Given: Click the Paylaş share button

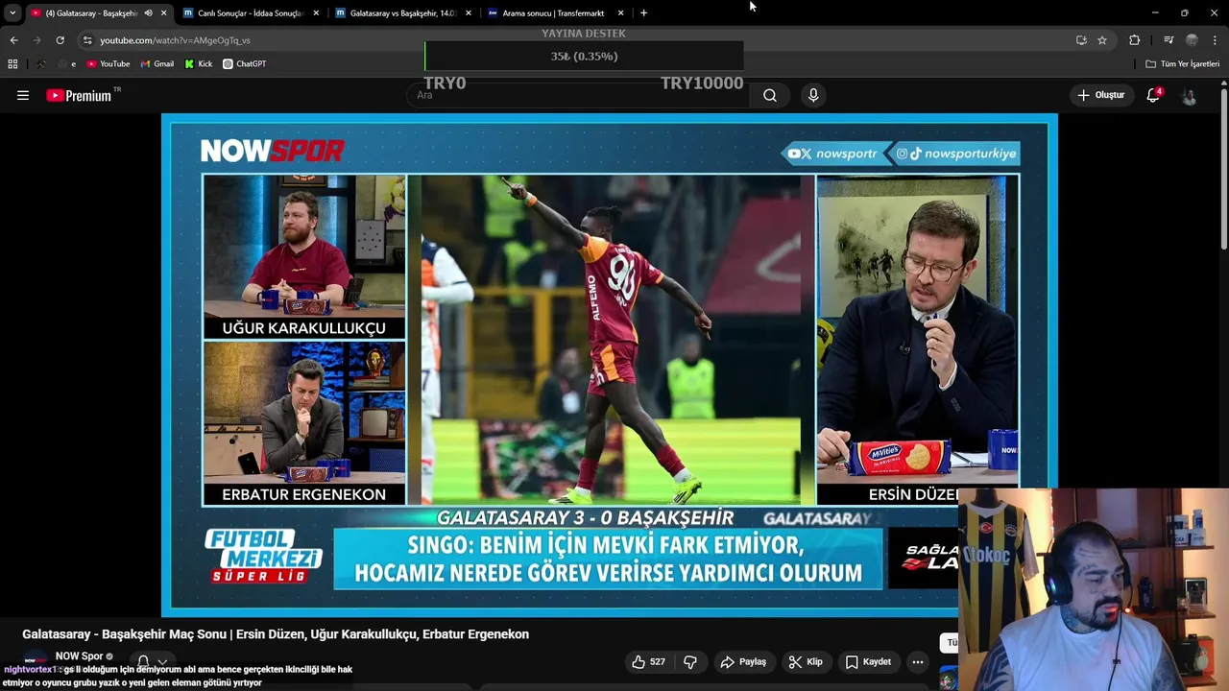Looking at the screenshot, I should 743,661.
